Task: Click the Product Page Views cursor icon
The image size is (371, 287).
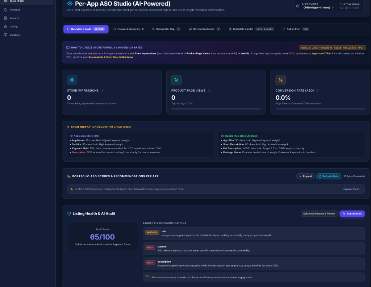Action: tap(176, 80)
